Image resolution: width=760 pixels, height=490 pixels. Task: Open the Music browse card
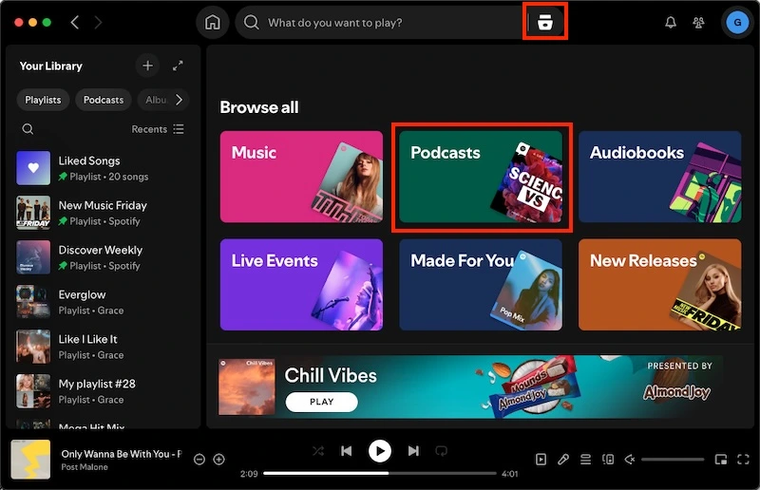301,177
